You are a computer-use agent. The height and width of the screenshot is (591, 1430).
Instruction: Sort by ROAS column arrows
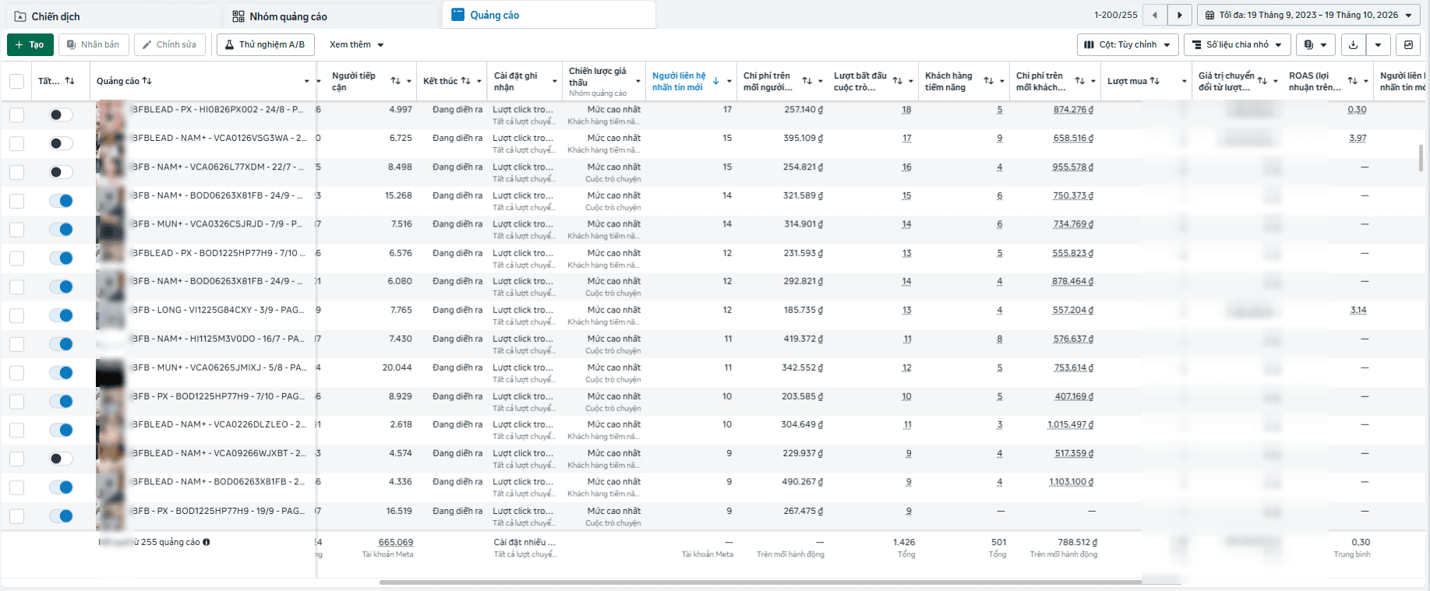1353,81
